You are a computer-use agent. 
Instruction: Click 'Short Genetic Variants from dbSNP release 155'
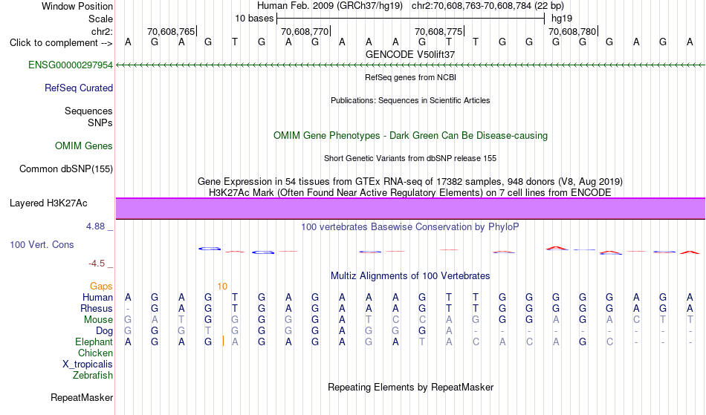[410, 158]
